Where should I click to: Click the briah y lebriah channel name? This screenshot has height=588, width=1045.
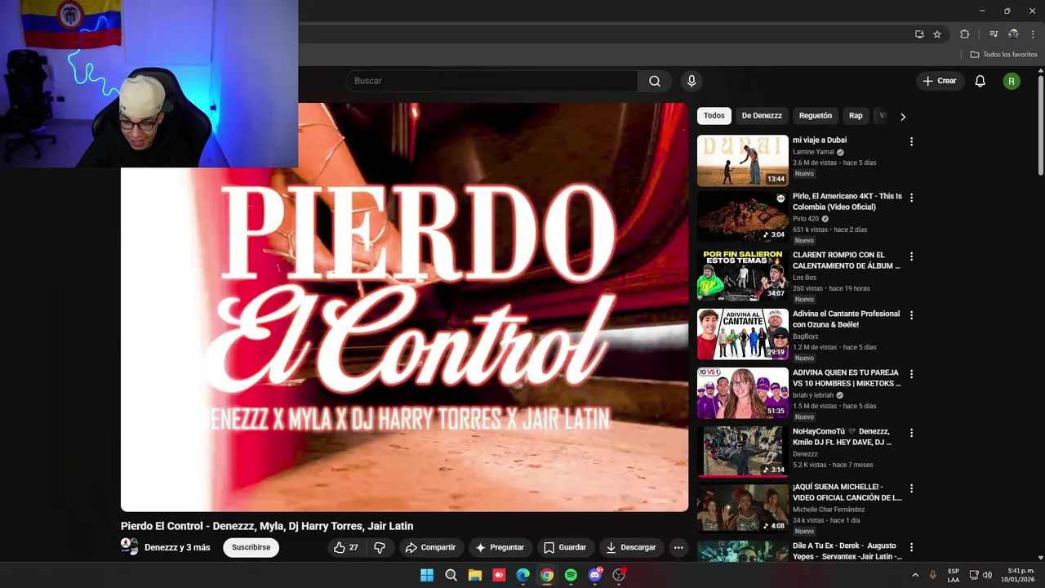813,395
